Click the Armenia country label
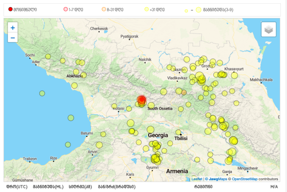Image resolution: width=287 pixels, height=192 pixels. click(177, 171)
